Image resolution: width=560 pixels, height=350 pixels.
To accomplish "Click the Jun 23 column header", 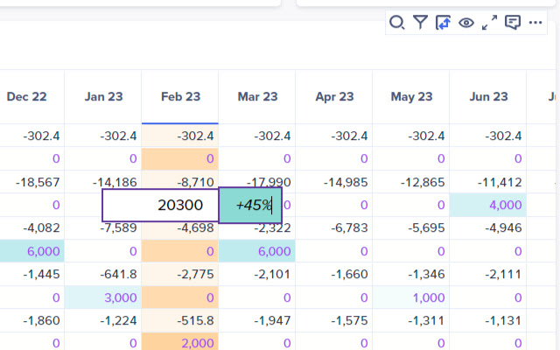I will pos(488,96).
